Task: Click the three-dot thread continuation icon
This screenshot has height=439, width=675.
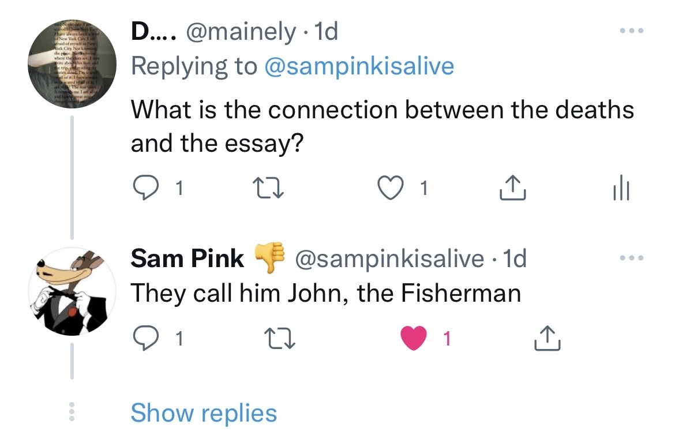Action: coord(72,412)
